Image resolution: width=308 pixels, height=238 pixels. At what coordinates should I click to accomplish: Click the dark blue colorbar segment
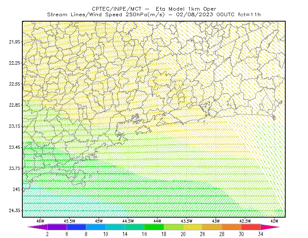(x=76, y=227)
